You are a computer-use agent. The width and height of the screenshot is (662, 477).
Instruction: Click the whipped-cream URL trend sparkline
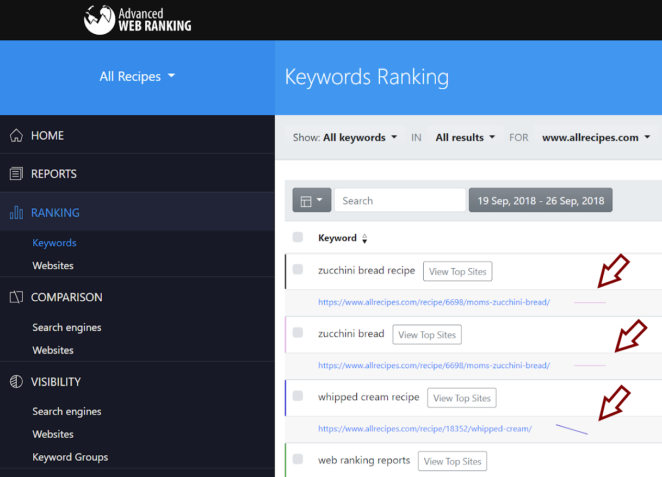click(x=572, y=429)
